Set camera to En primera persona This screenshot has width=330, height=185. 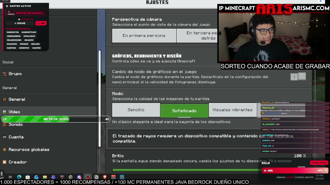tap(144, 35)
